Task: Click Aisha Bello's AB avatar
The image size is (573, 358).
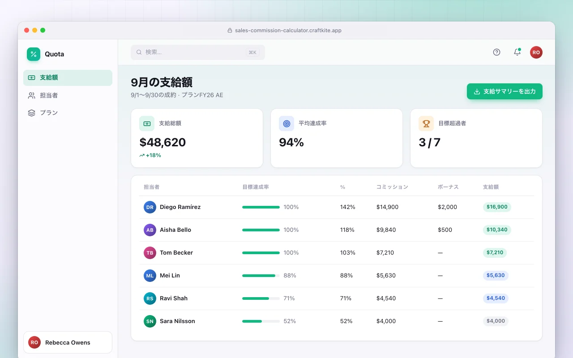Action: tap(150, 230)
